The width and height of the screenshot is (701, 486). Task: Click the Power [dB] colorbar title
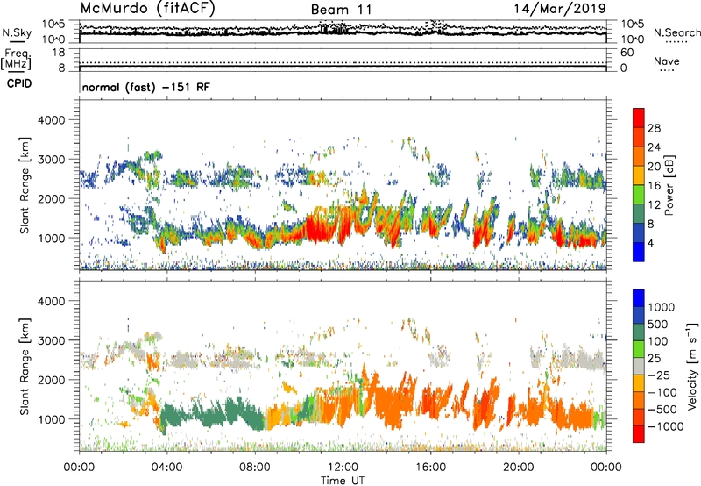pos(669,185)
